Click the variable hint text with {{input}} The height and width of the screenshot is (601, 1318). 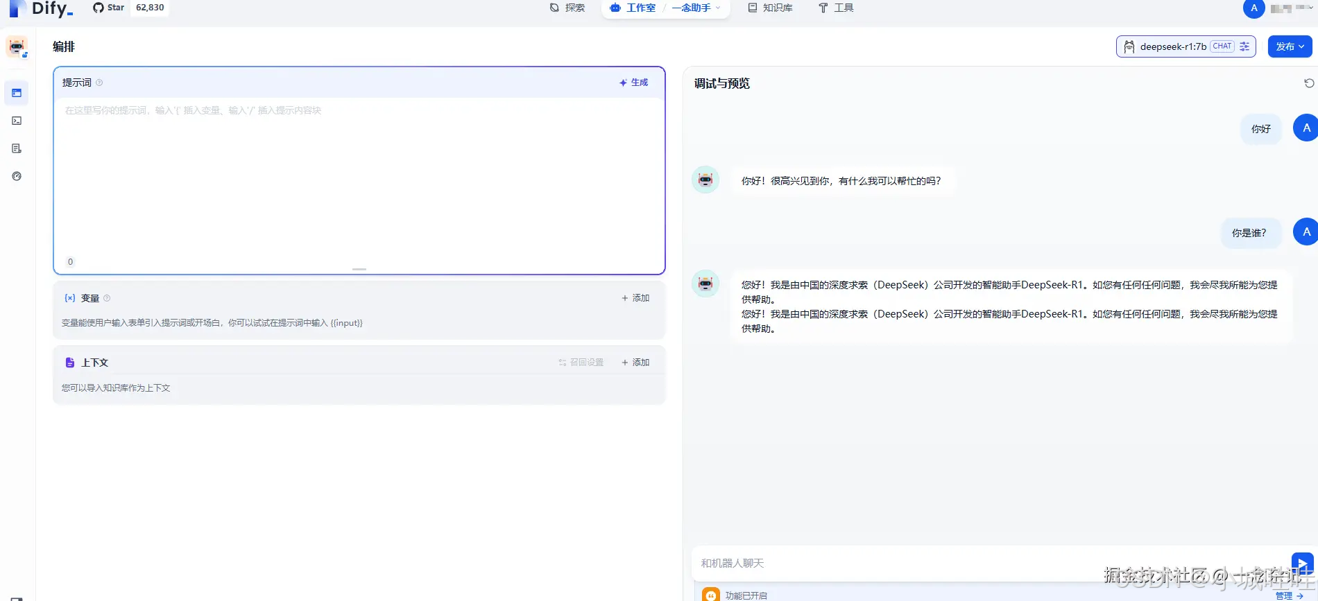(x=212, y=323)
